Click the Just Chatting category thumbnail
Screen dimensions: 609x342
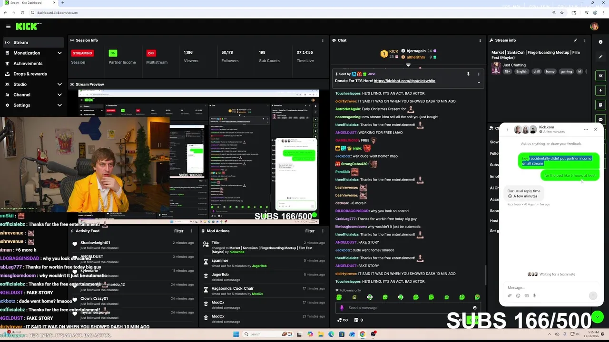496,68
